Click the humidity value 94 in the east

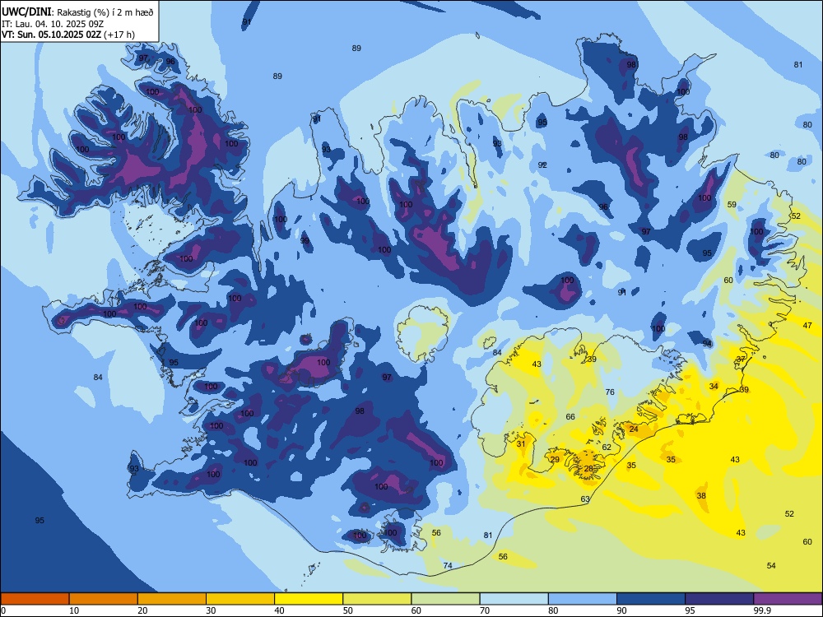click(707, 343)
